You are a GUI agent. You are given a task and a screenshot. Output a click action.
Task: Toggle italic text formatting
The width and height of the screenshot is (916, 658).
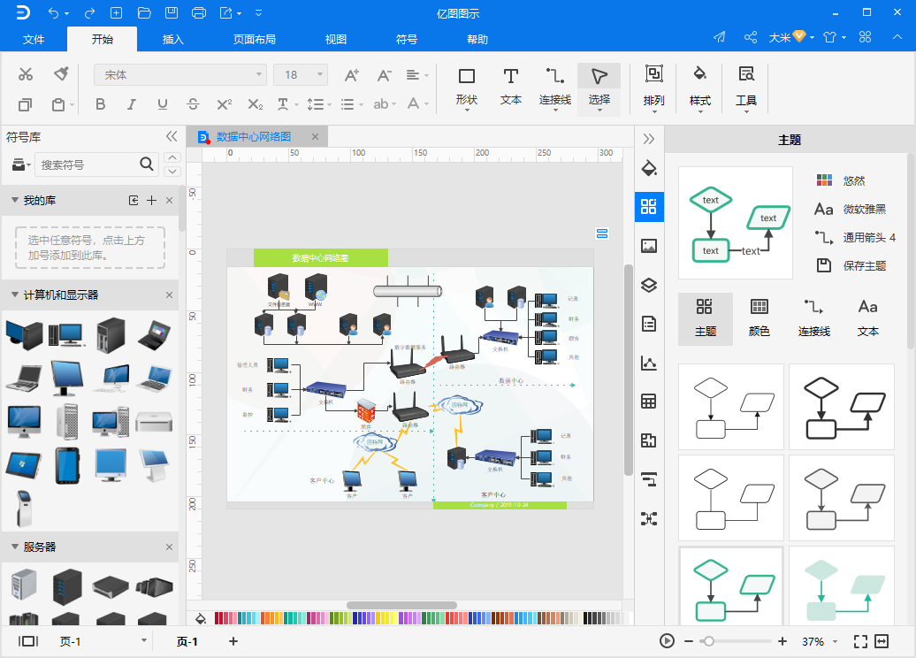(x=132, y=104)
